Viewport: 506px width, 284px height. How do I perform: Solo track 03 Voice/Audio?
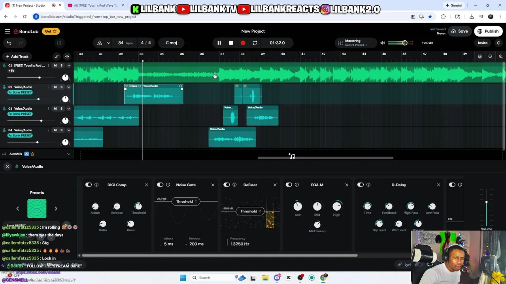pos(61,108)
